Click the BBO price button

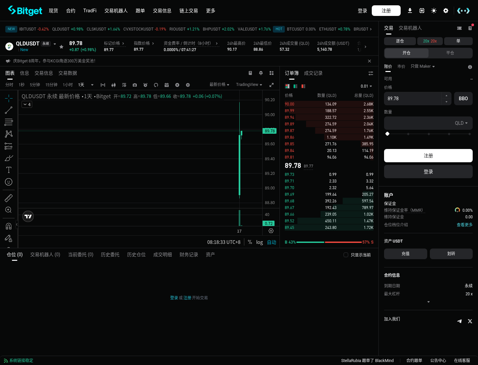(x=463, y=99)
